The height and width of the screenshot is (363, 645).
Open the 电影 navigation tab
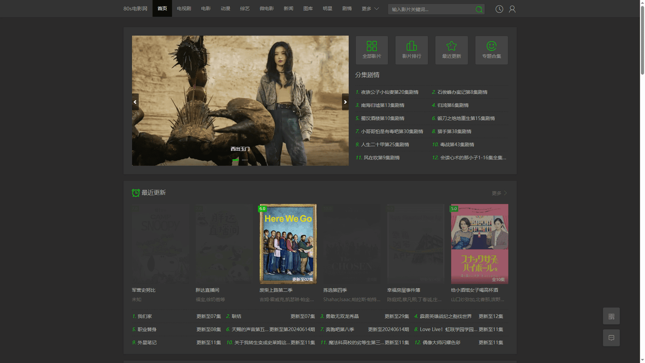tap(206, 9)
